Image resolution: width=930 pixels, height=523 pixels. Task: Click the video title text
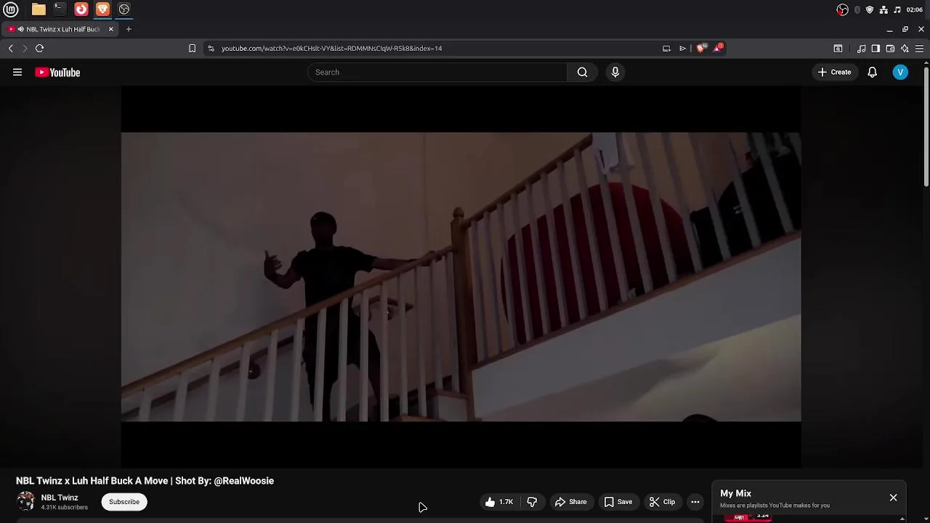[x=145, y=481]
